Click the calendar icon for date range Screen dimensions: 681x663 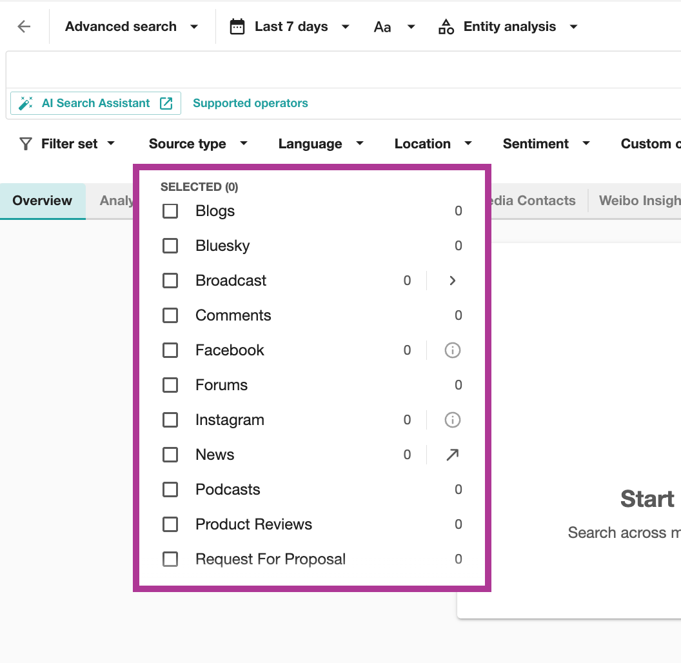[237, 26]
